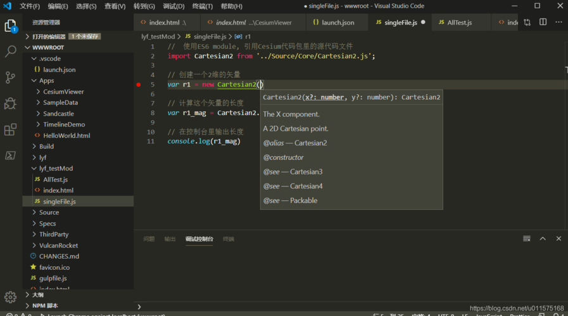The image size is (568, 316).
Task: Open the Run and Debug view
Action: click(x=11, y=104)
